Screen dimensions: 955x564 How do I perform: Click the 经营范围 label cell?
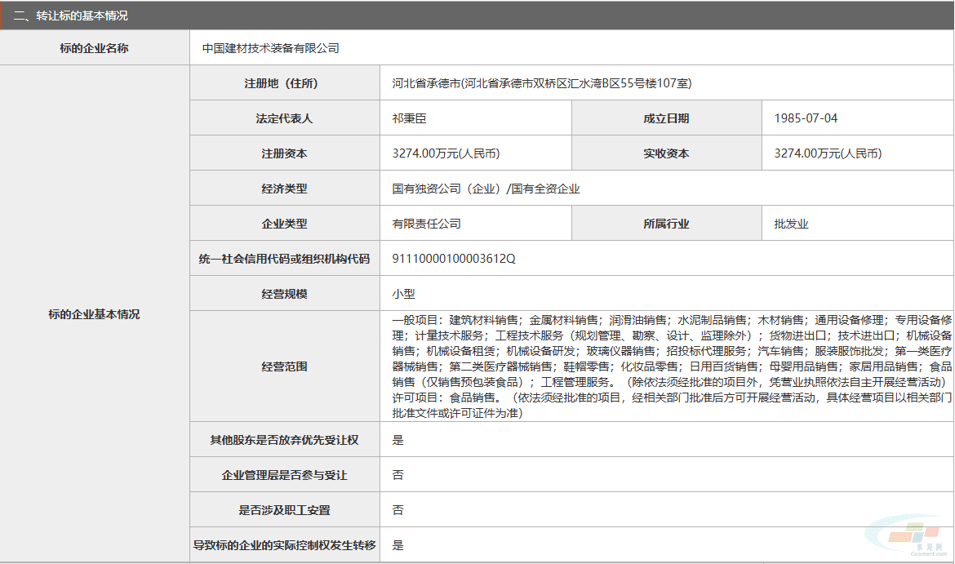[284, 366]
